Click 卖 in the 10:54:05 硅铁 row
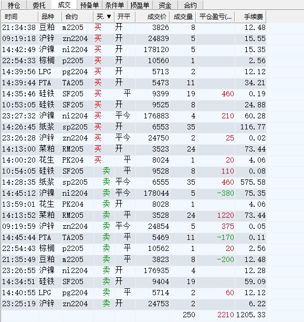Viewport: 304px width, 322px height. coord(106,171)
